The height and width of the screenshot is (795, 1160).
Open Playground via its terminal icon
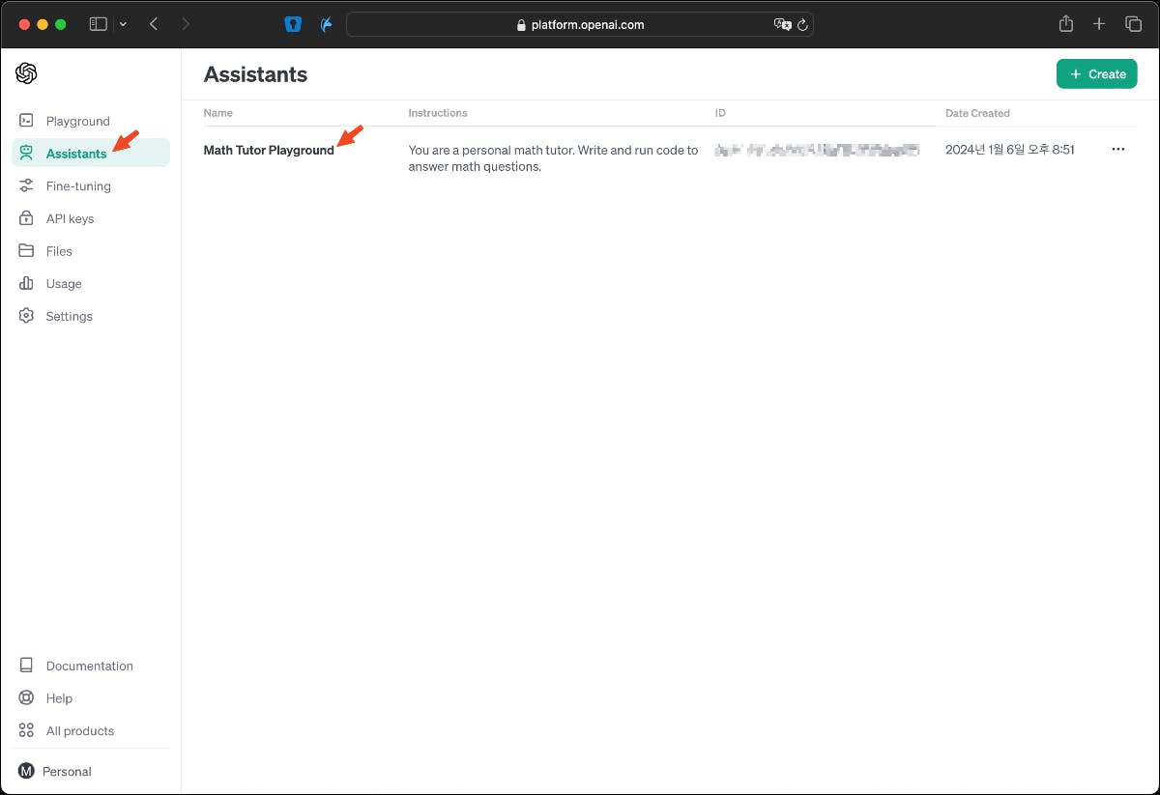(x=27, y=121)
